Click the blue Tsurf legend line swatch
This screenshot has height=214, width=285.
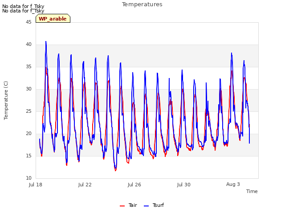click(x=146, y=206)
